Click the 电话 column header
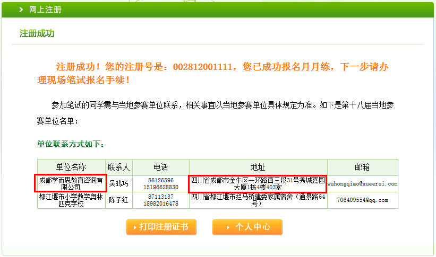This screenshot has width=436, height=257. tap(160, 167)
